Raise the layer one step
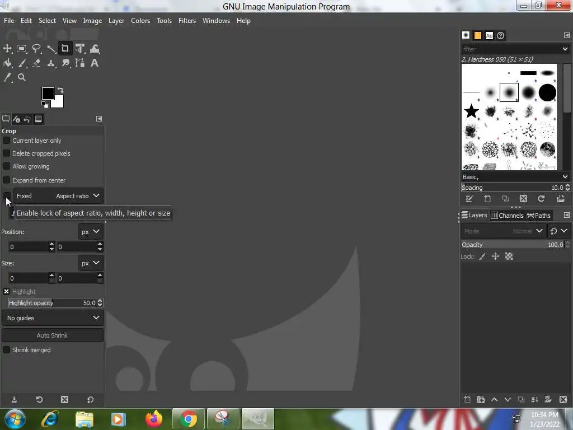This screenshot has height=430, width=573. click(495, 400)
